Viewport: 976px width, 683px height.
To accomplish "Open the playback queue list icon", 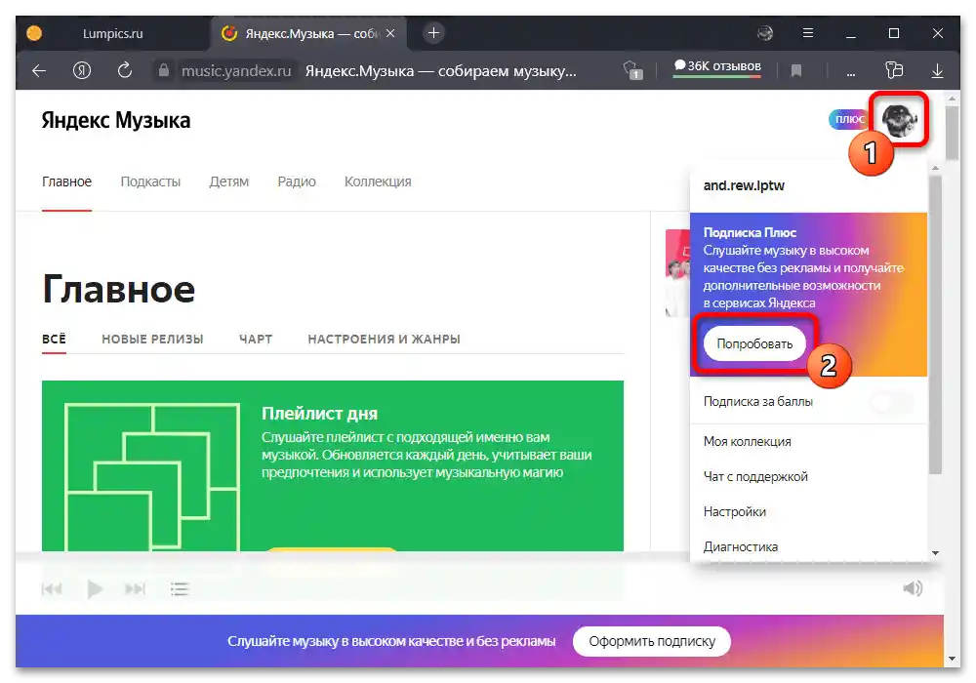I will (x=180, y=588).
